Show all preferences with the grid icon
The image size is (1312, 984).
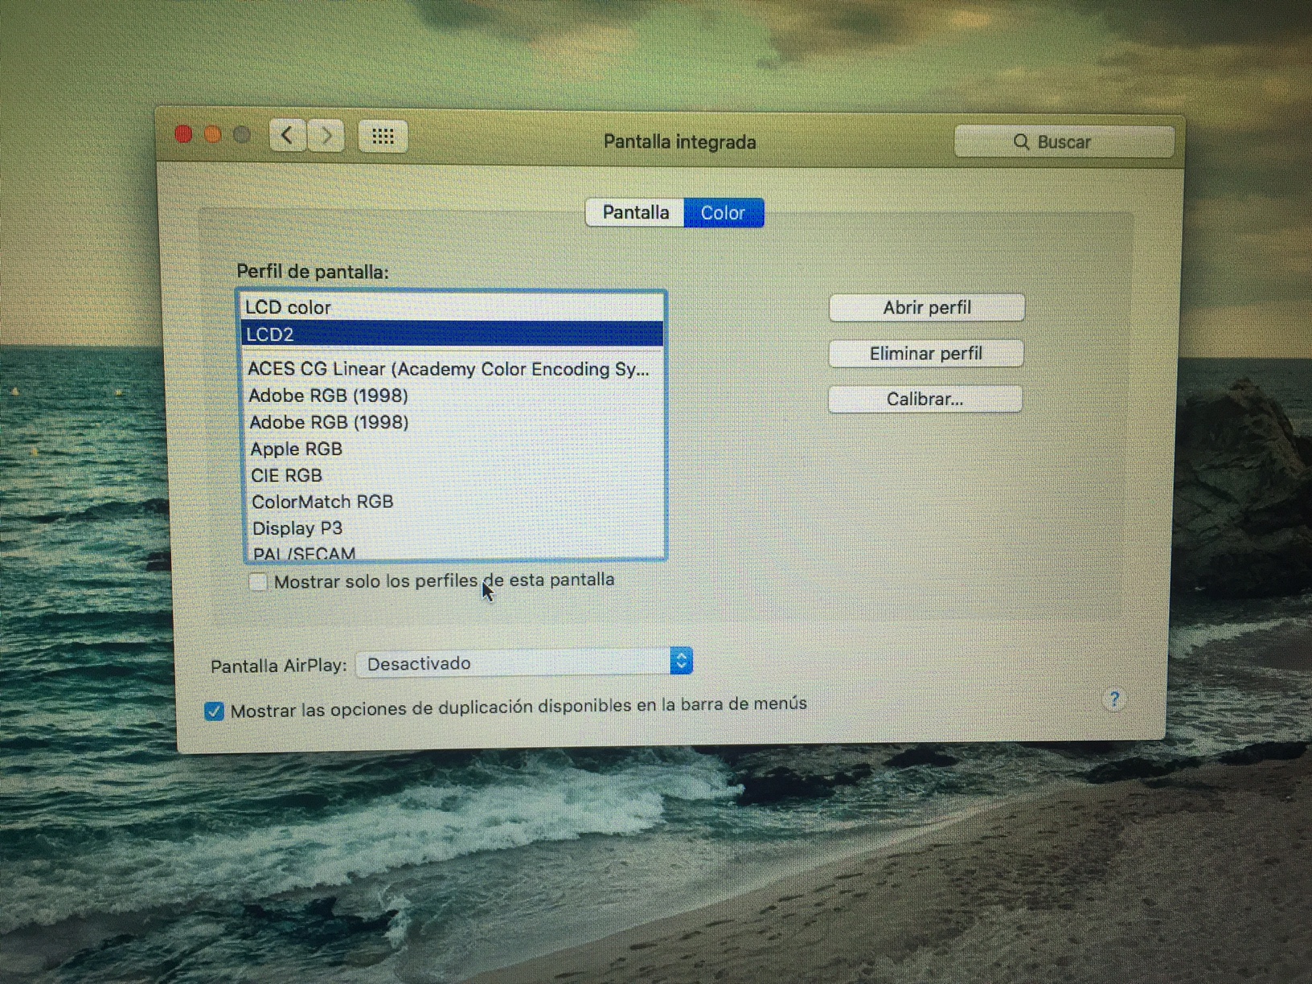(x=383, y=137)
